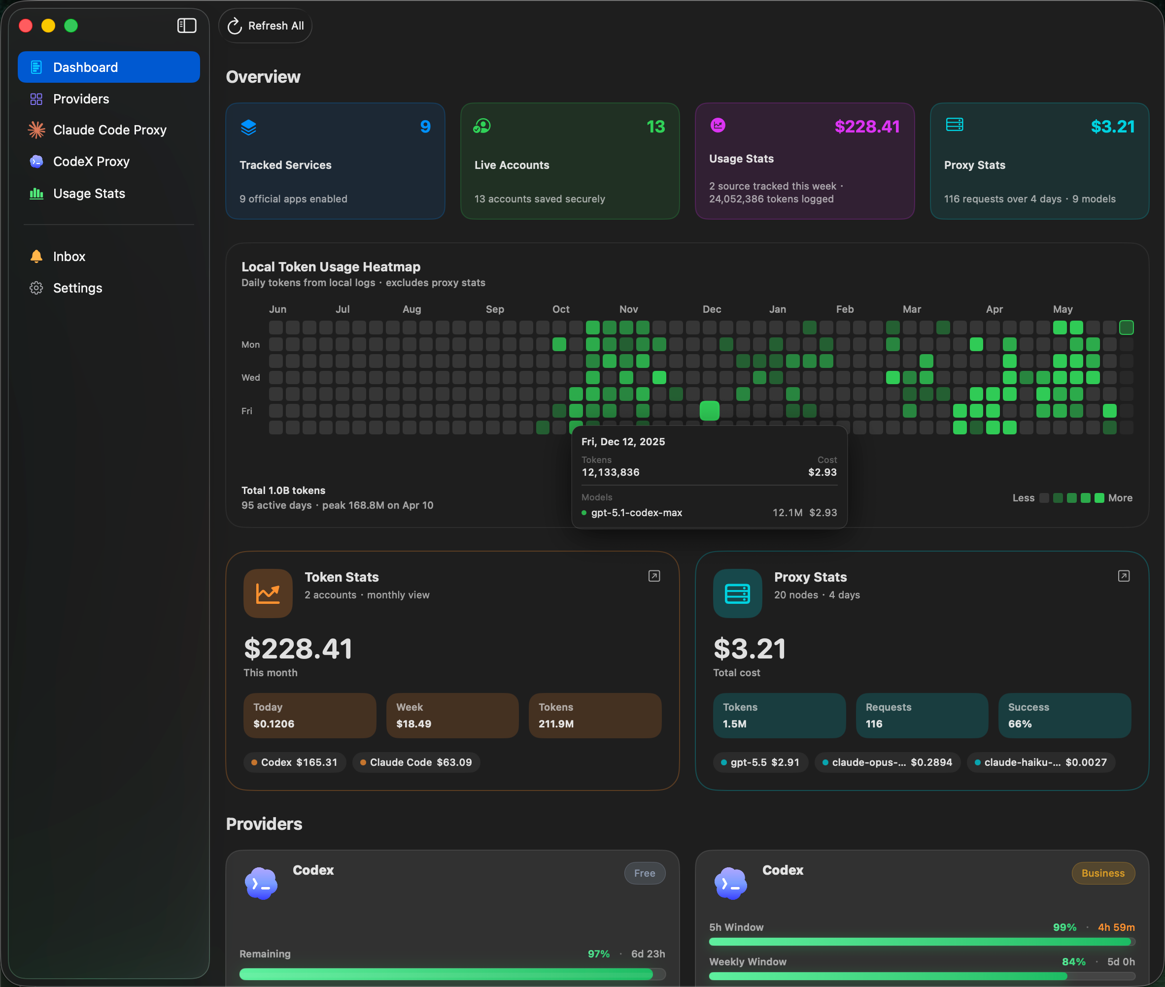Click the Dashboard document icon

click(36, 67)
